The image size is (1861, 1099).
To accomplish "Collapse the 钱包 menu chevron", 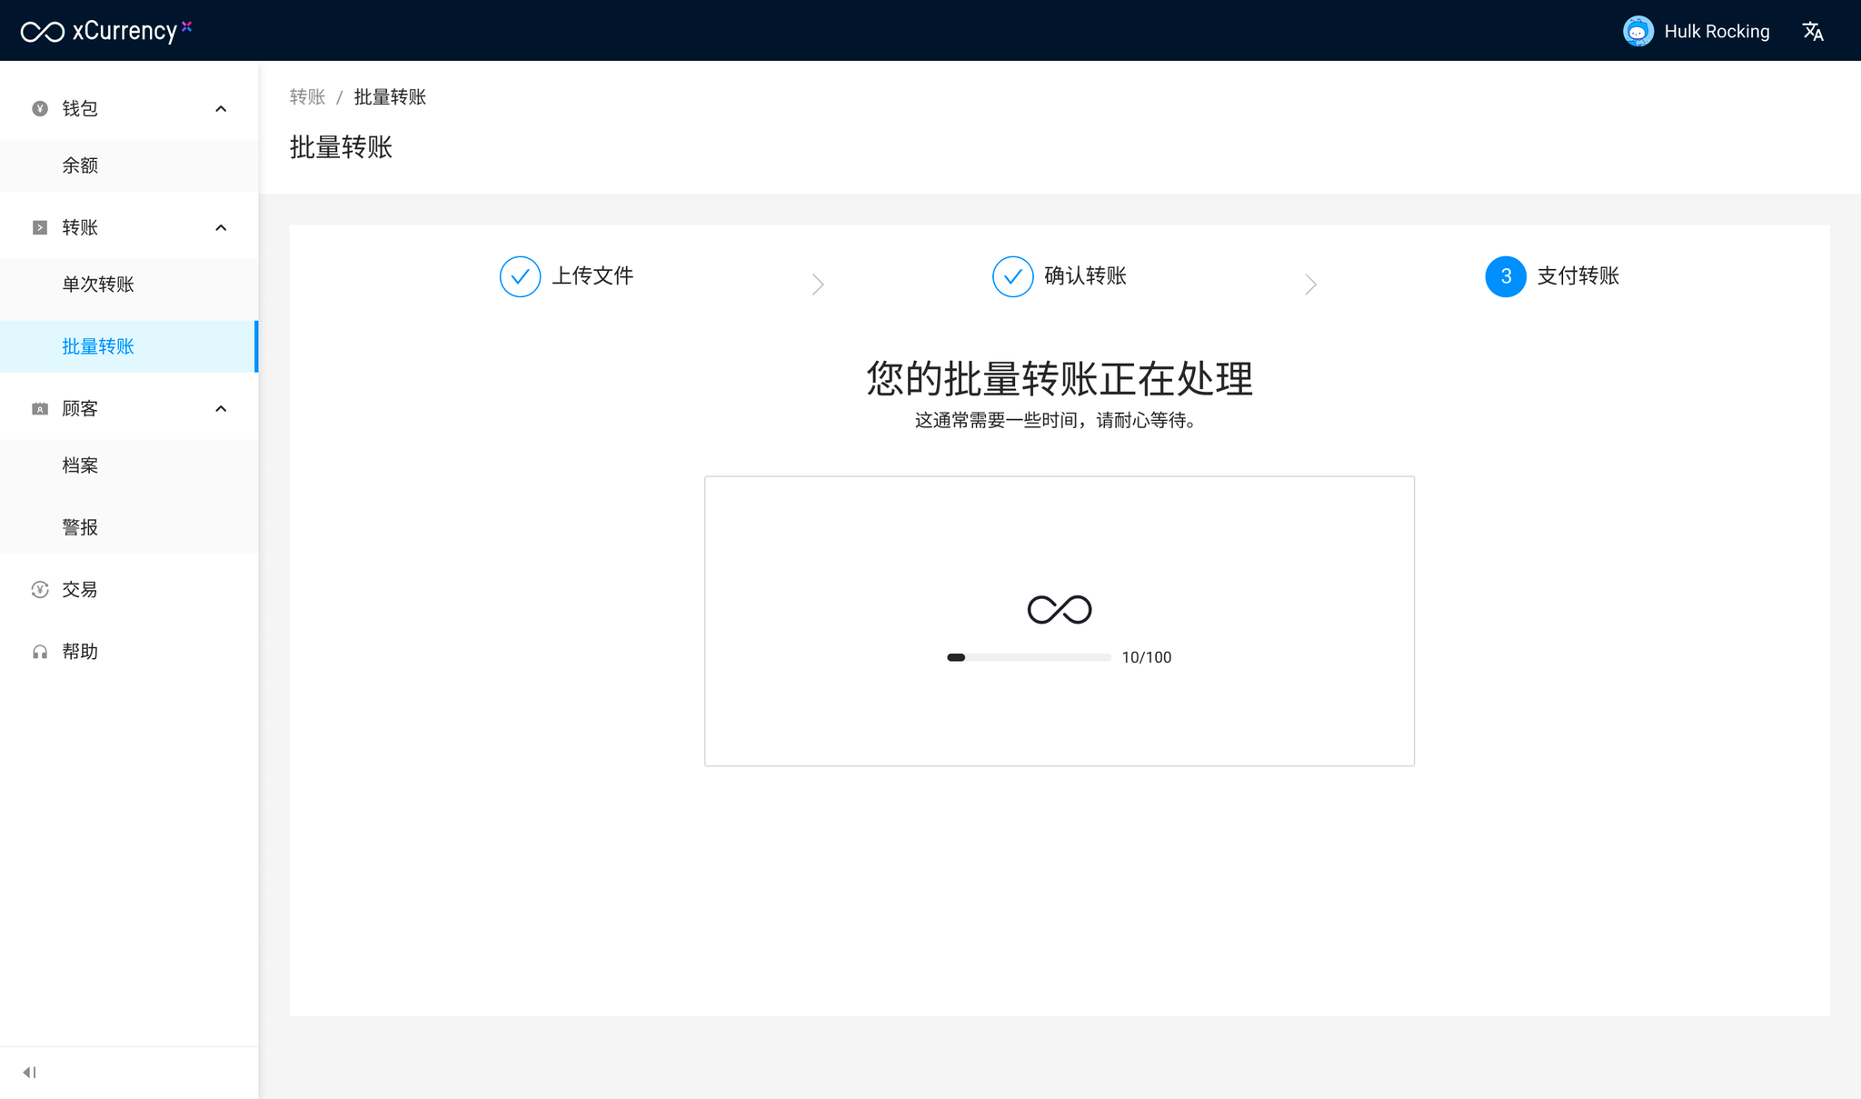I will [221, 109].
